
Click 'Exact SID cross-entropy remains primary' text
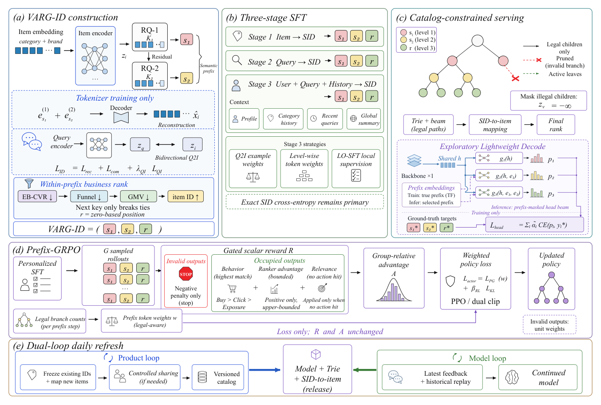tap(305, 202)
